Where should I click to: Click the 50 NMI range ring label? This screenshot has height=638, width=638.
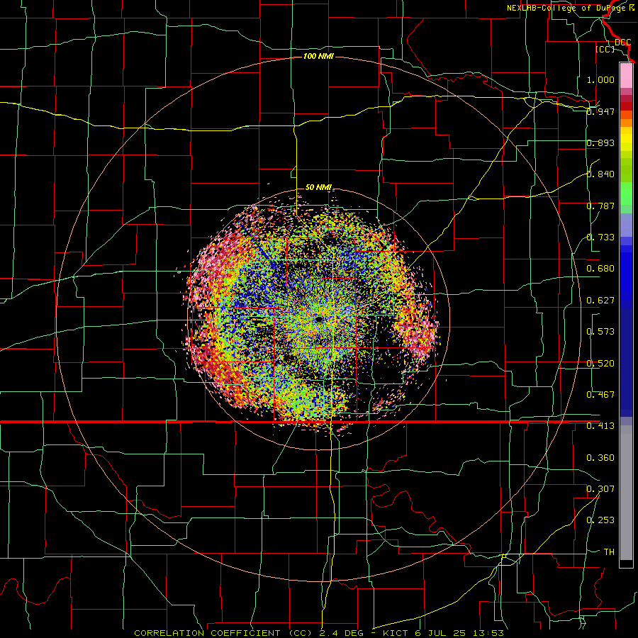click(x=318, y=187)
